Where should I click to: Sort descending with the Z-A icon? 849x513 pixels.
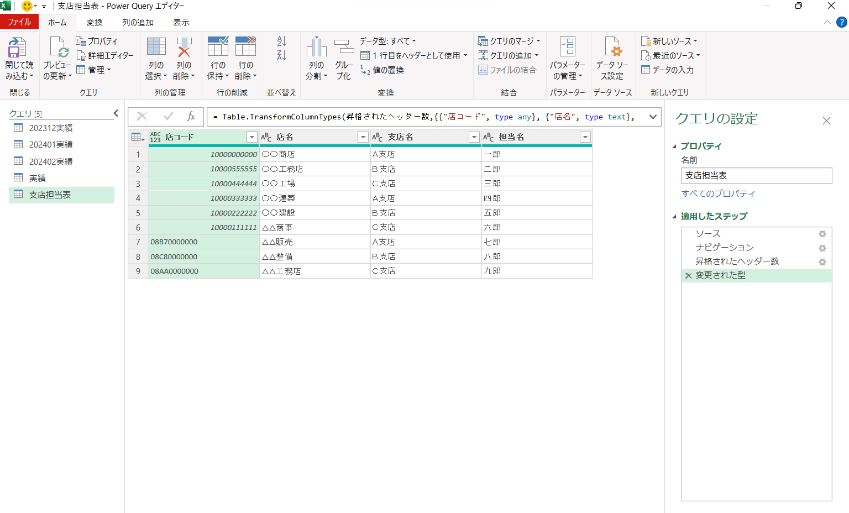(282, 55)
